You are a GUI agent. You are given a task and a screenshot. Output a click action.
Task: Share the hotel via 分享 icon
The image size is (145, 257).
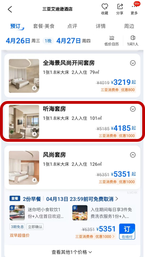120,9
